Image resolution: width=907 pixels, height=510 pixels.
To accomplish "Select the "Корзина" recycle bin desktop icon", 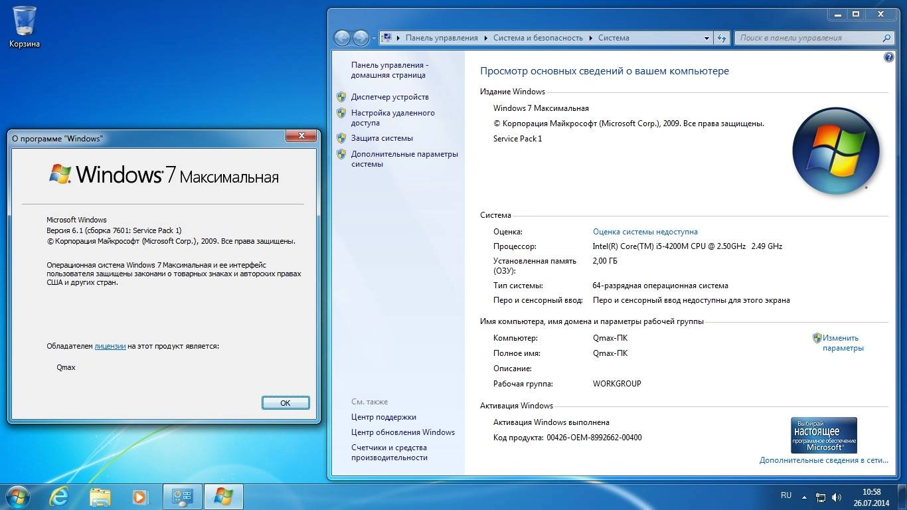I will [25, 27].
